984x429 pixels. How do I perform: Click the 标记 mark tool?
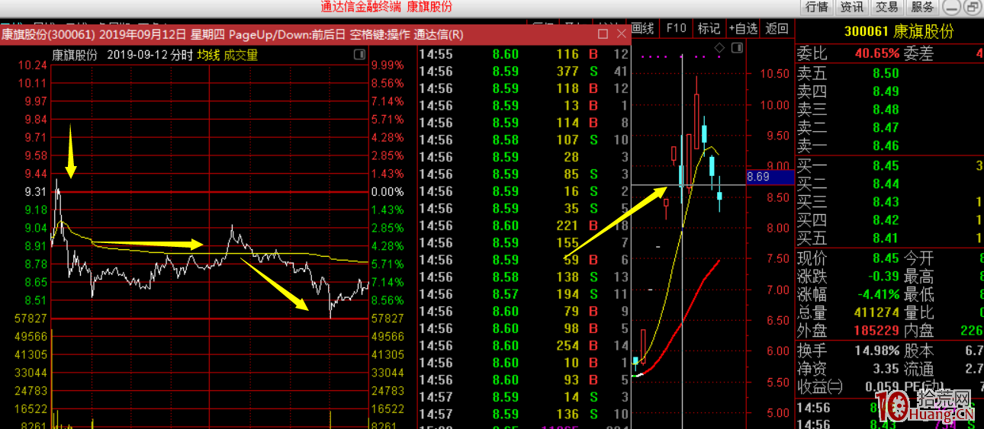click(709, 28)
